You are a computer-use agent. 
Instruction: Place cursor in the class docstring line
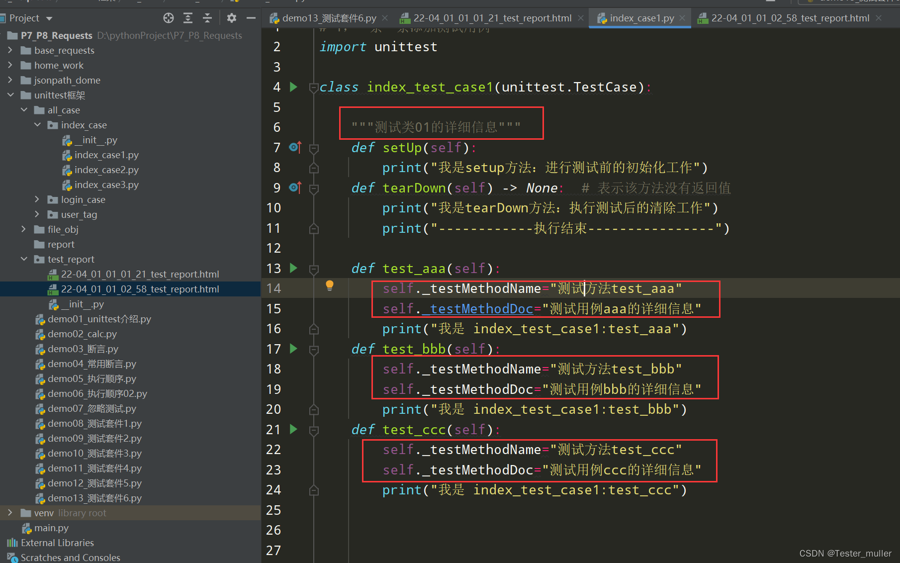[436, 127]
